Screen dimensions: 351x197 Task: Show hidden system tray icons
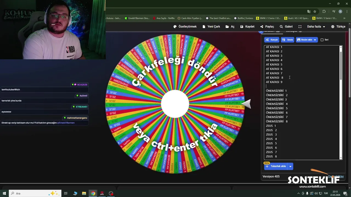pos(298,193)
